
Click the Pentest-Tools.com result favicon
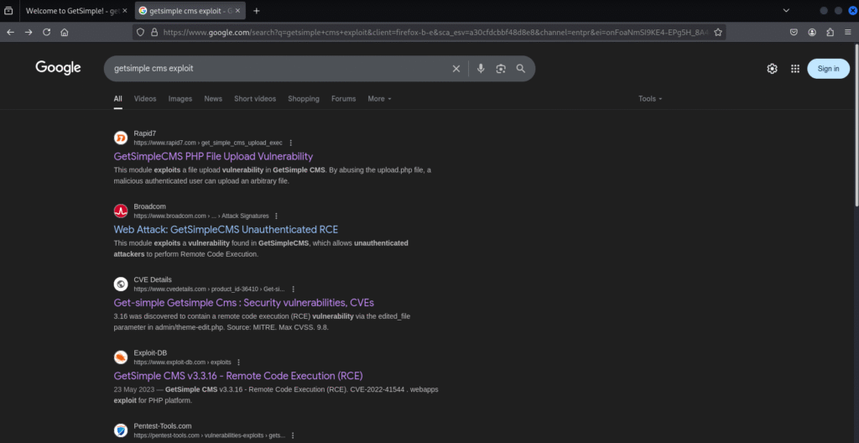(121, 430)
